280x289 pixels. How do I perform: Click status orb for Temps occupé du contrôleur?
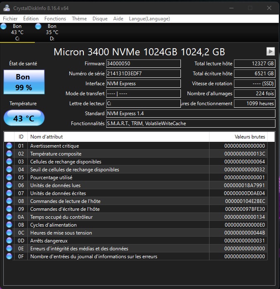point(9,217)
